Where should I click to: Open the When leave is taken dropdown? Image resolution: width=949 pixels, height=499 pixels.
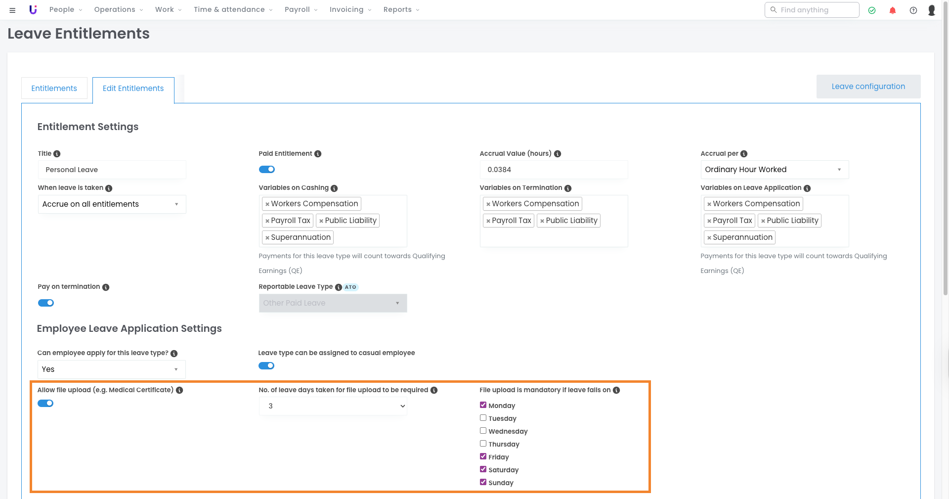click(112, 204)
